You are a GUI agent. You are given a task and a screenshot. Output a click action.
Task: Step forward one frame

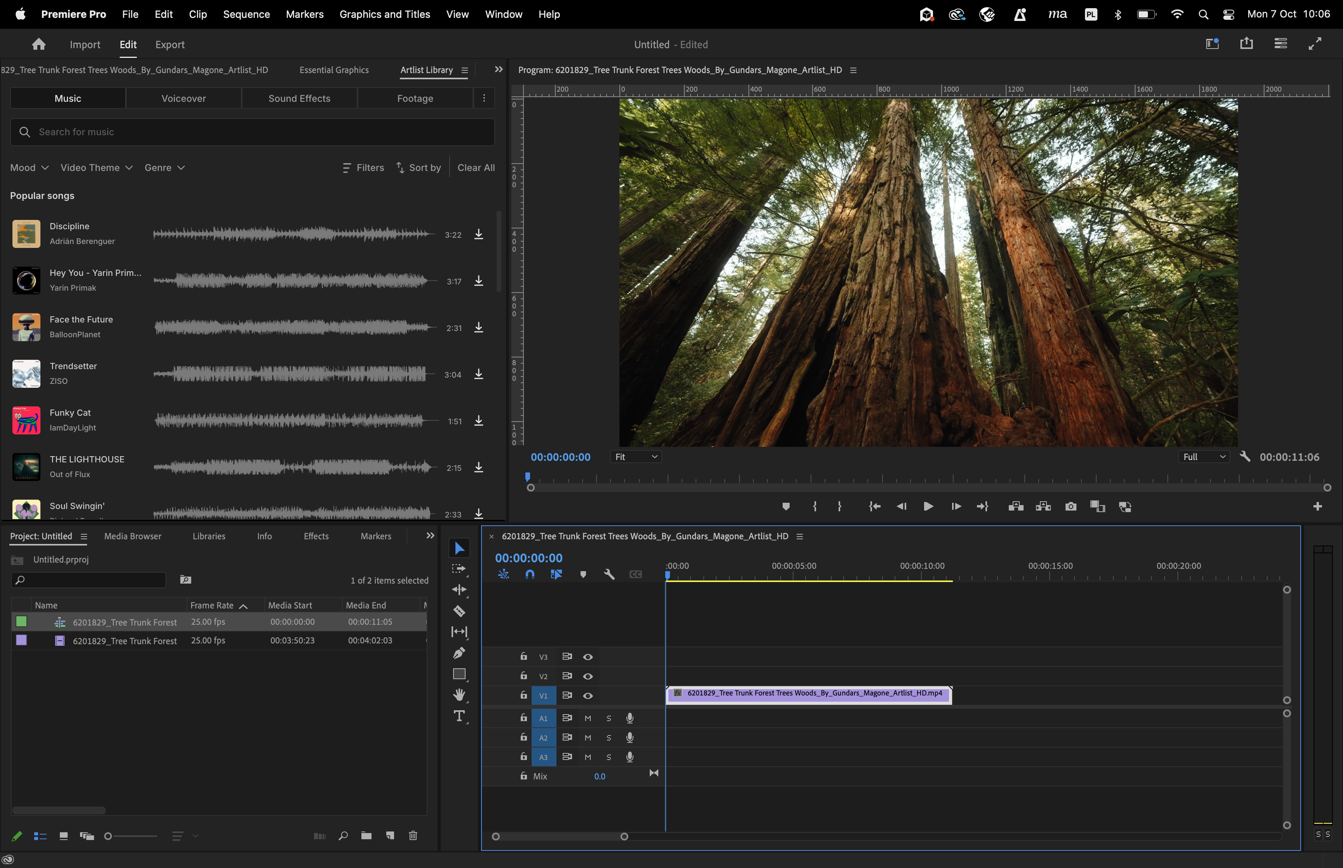point(956,506)
